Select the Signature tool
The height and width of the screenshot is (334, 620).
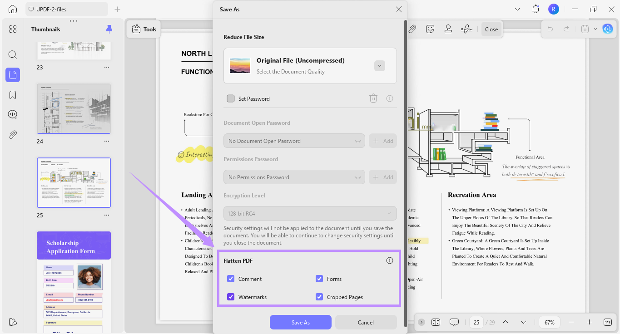coord(466,29)
